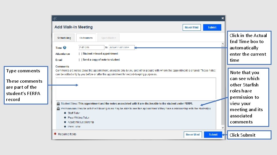This screenshot has height=155, width=277.
Task: Close the Add Walk-In Meeting dialog
Action: (x=222, y=18)
